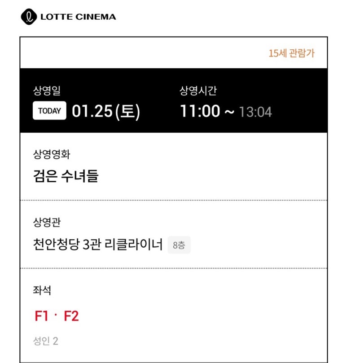The width and height of the screenshot is (347, 363).
Task: Click the 좌석 section label
Action: coord(42,290)
